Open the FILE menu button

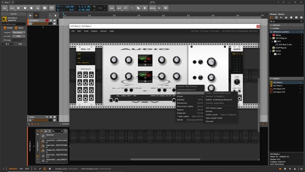tap(5, 8)
